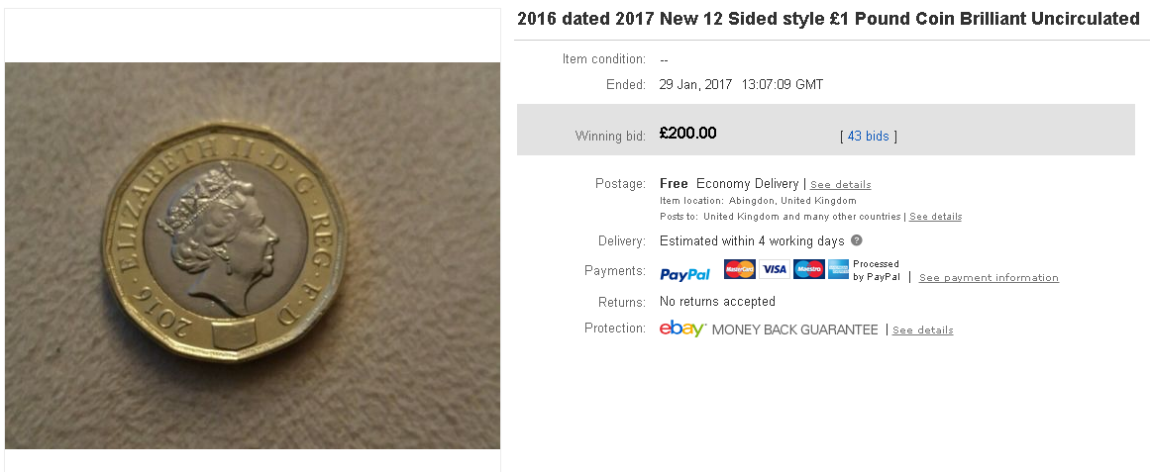Click the eBay logo beside Money Back Guarantee

tap(682, 330)
